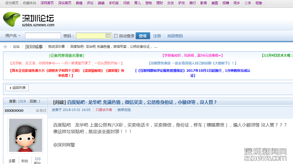Open the 活动 top navigation item
This screenshot has height=164, width=293.
[x=101, y=3]
